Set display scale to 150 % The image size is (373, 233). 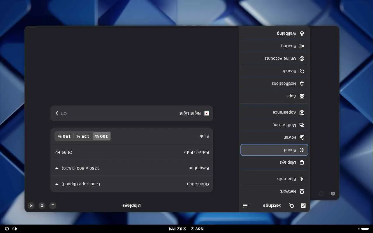pyautogui.click(x=64, y=136)
